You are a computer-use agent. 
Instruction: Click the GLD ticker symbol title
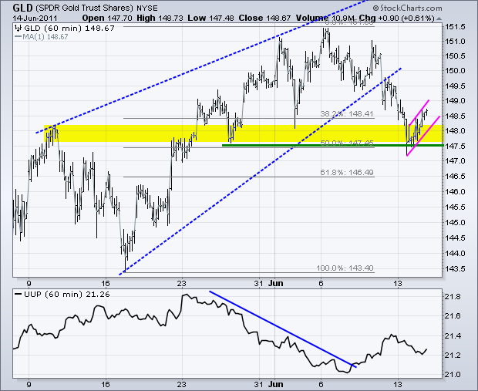pos(23,7)
